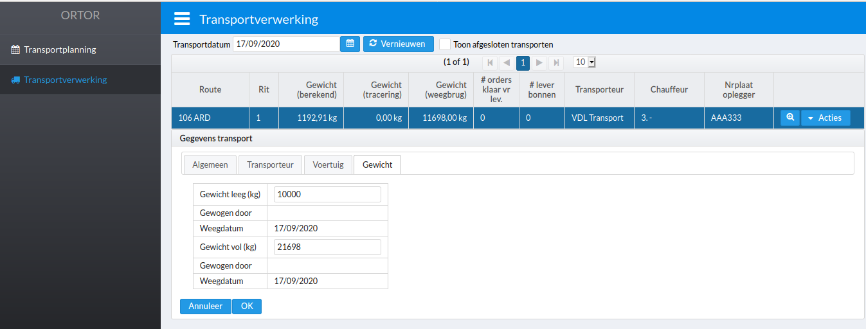Screen dimensions: 866x329
Task: Click the magnifier detail icon for 106 ARD
Action: [x=790, y=118]
